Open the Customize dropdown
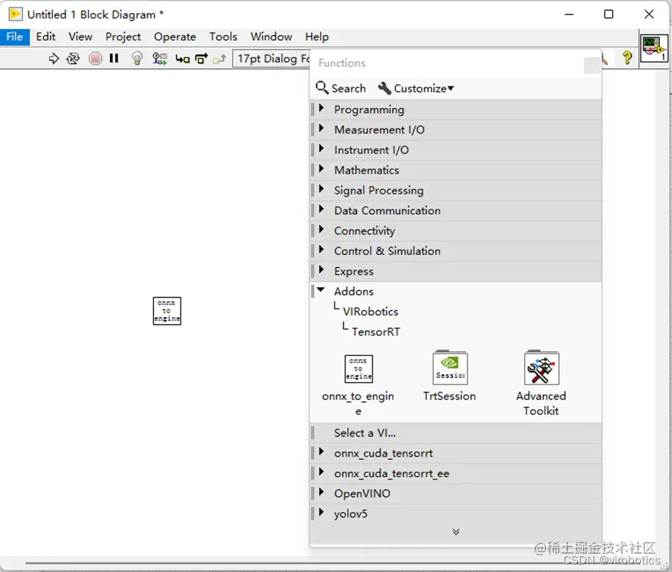The height and width of the screenshot is (572, 672). click(416, 88)
